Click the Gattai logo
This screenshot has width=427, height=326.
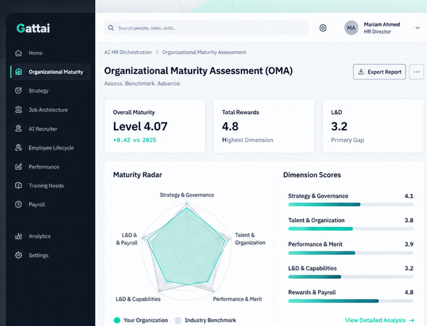coord(33,28)
